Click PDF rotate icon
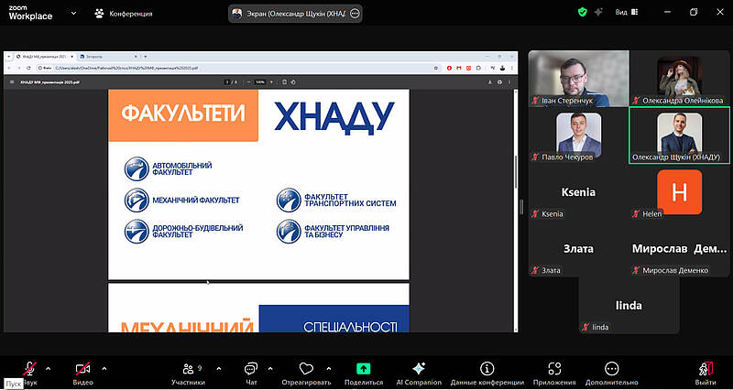The width and height of the screenshot is (733, 390). [293, 82]
